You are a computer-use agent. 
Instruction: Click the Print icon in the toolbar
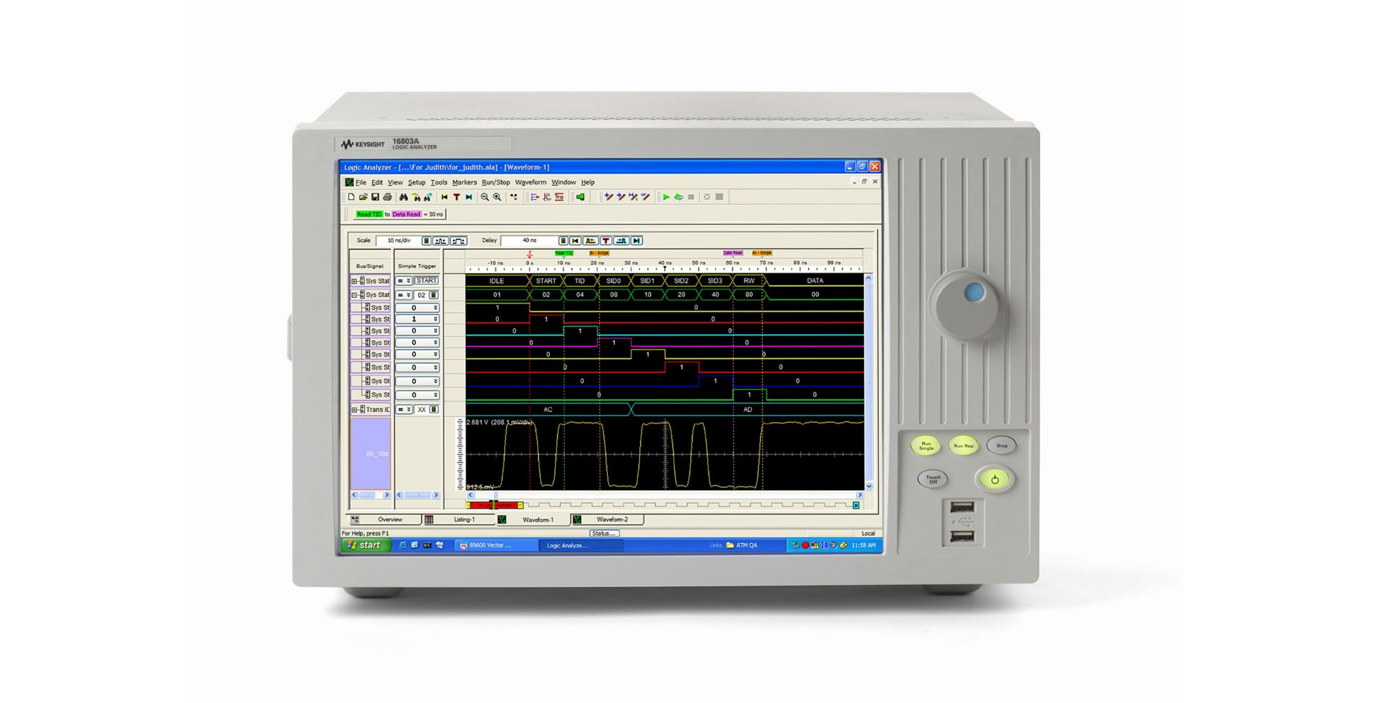[x=388, y=197]
